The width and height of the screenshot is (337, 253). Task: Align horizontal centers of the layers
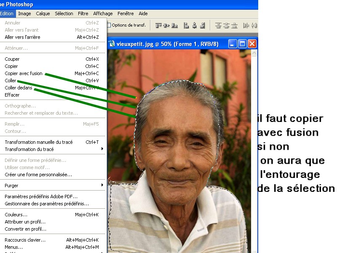[x=194, y=26]
